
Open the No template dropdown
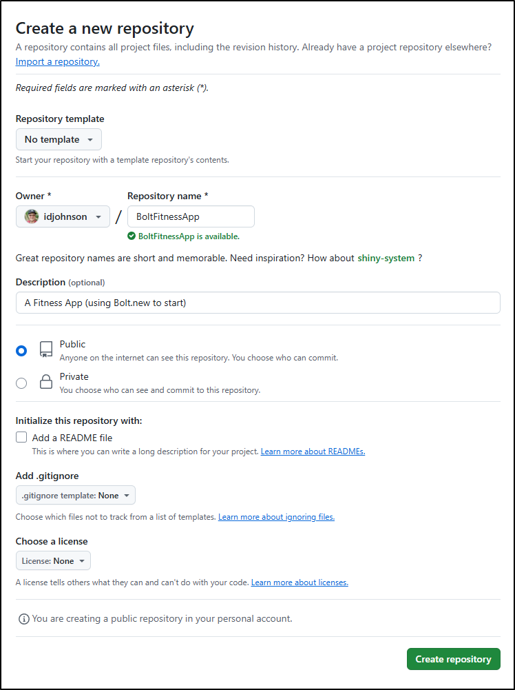(59, 139)
